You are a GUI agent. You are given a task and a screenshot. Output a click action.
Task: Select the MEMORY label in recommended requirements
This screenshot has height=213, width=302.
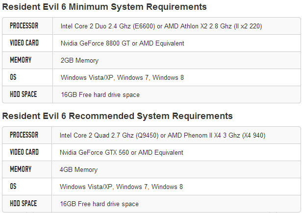click(21, 169)
